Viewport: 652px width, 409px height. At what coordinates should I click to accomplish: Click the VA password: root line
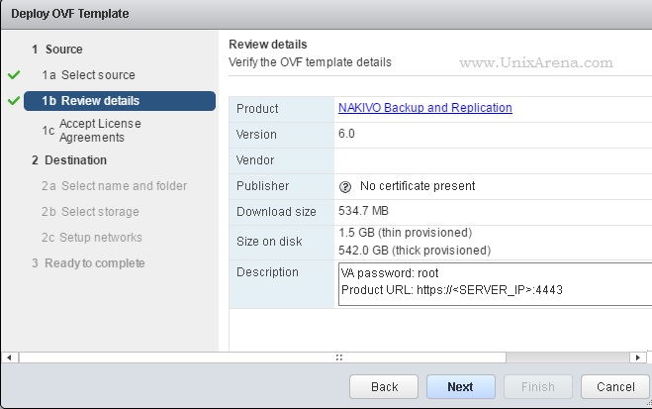pos(390,273)
